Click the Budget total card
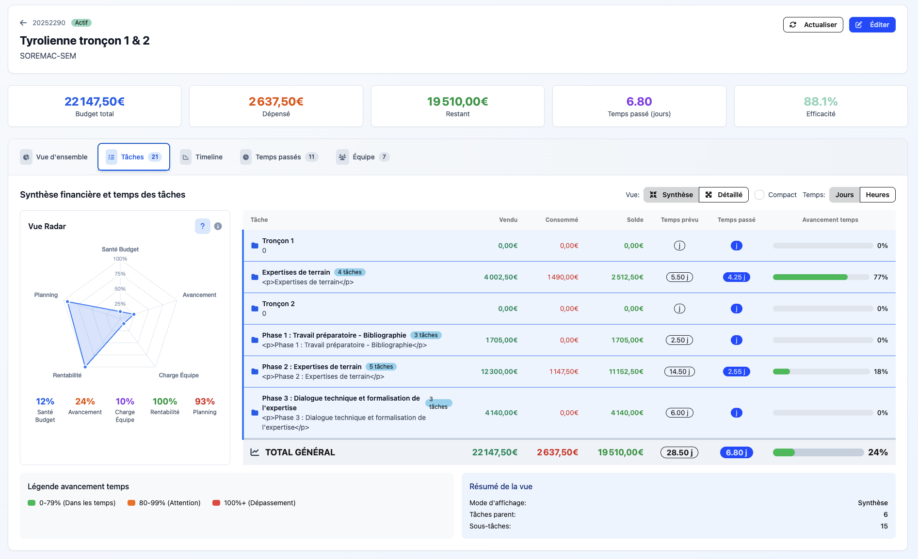This screenshot has height=559, width=918. point(95,107)
